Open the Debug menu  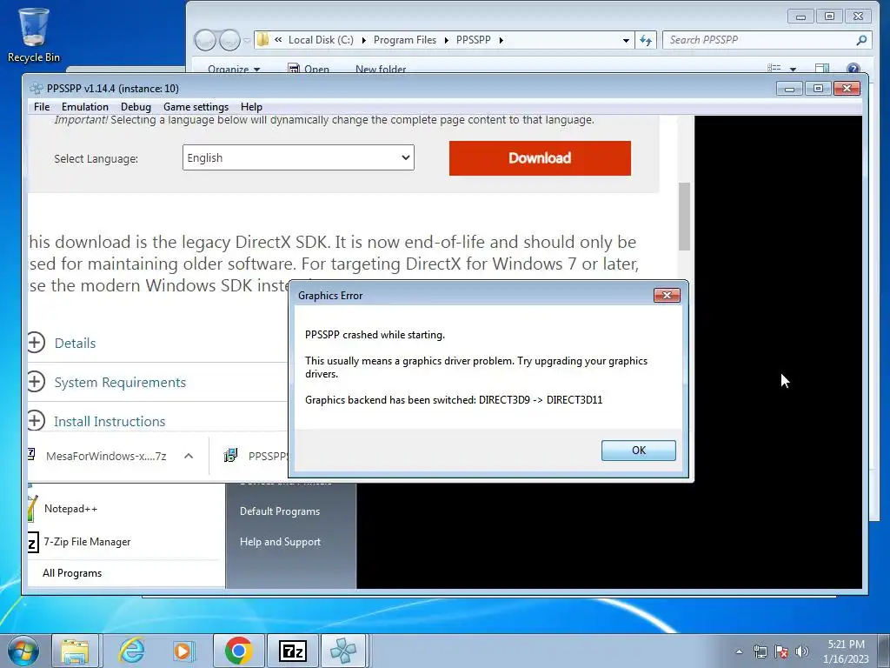coord(136,107)
